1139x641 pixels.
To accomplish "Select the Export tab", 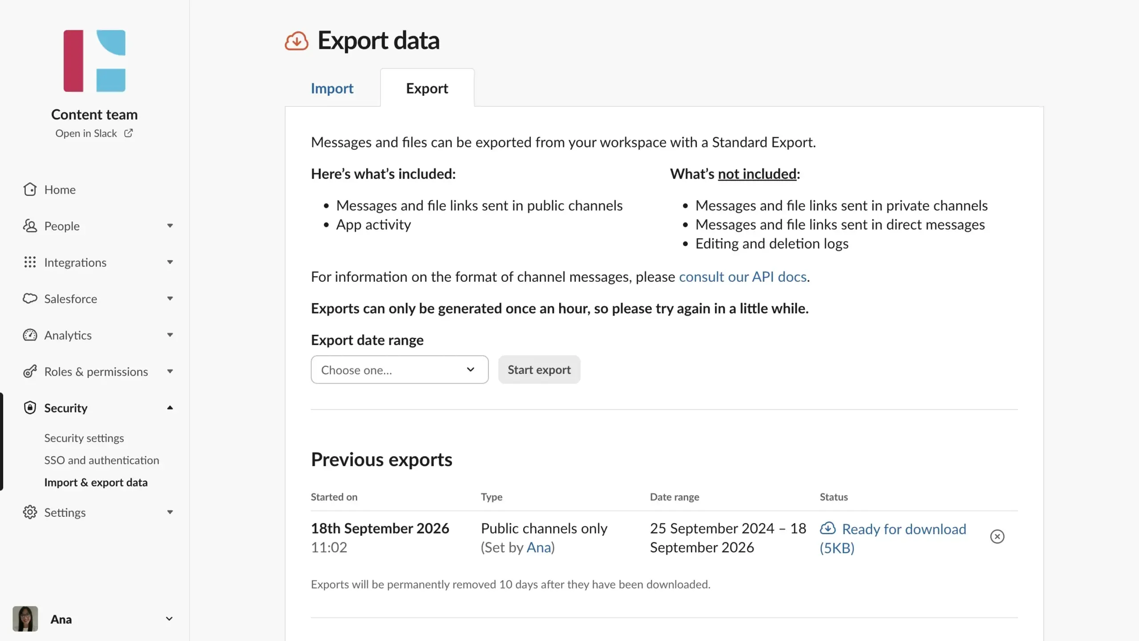I will point(427,88).
